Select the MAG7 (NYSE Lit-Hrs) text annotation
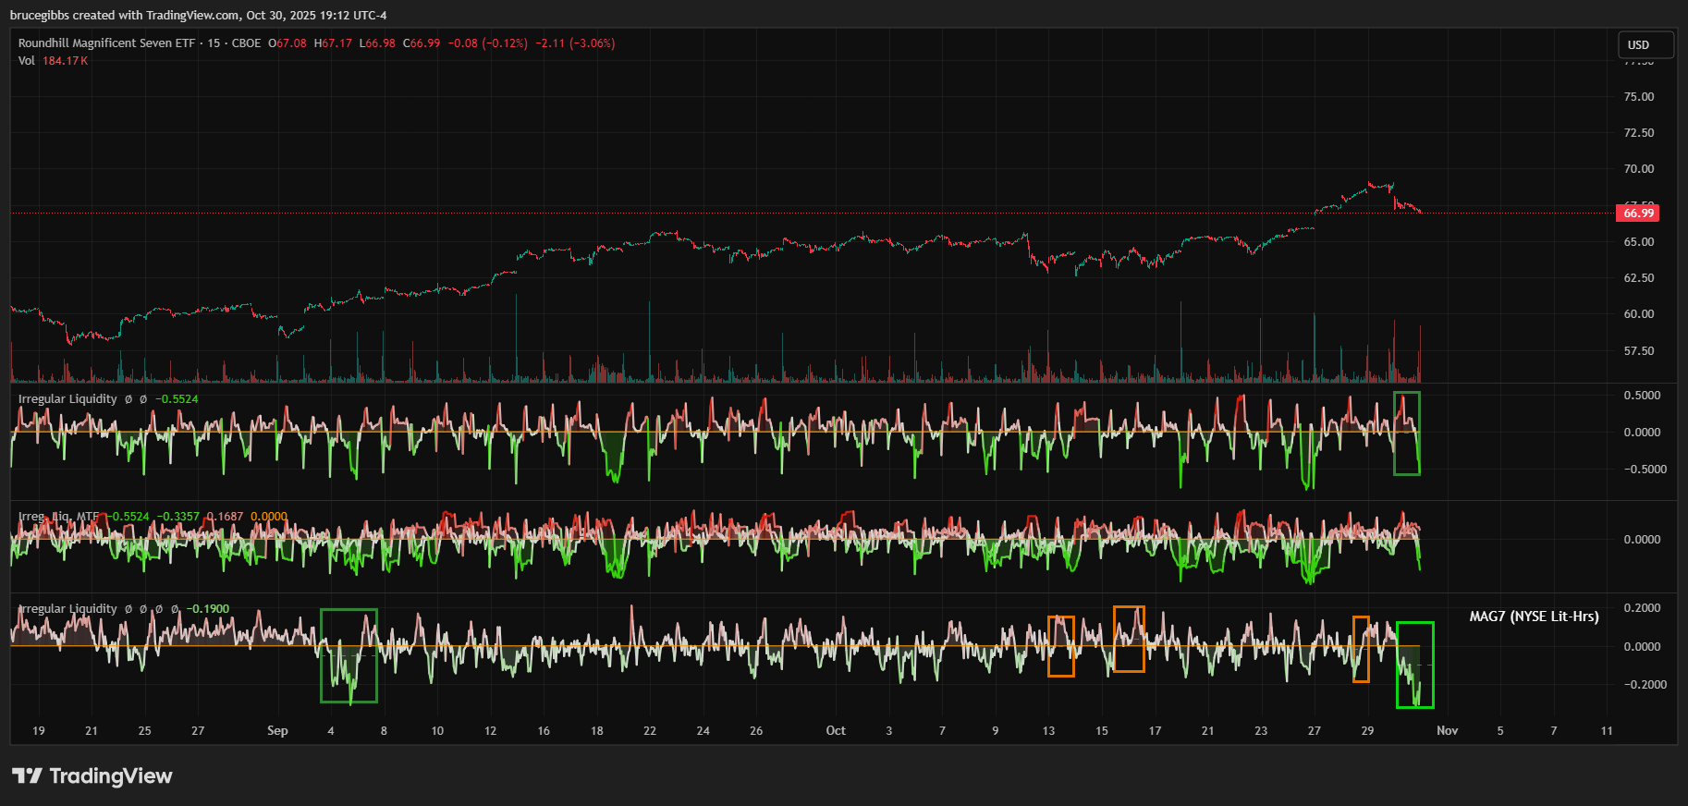Image resolution: width=1688 pixels, height=806 pixels. (x=1534, y=617)
